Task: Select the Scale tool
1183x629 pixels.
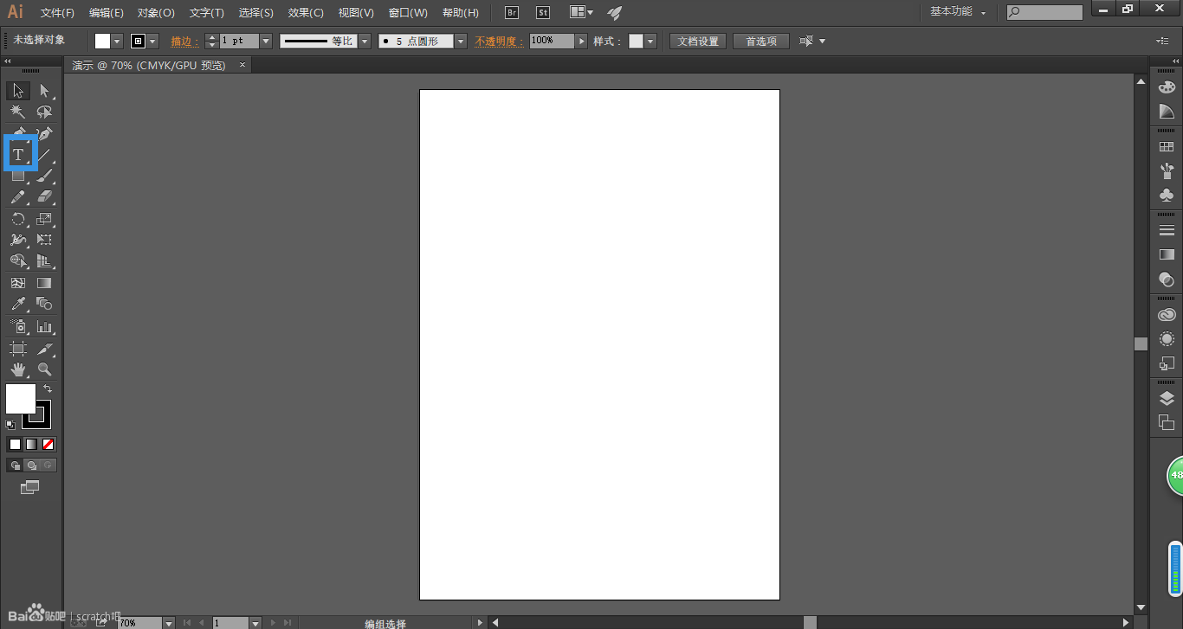Action: click(x=44, y=219)
